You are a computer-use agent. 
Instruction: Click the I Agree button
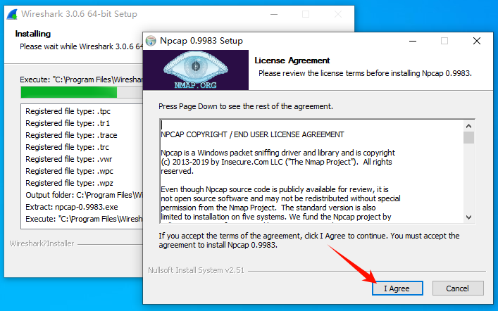click(x=397, y=288)
